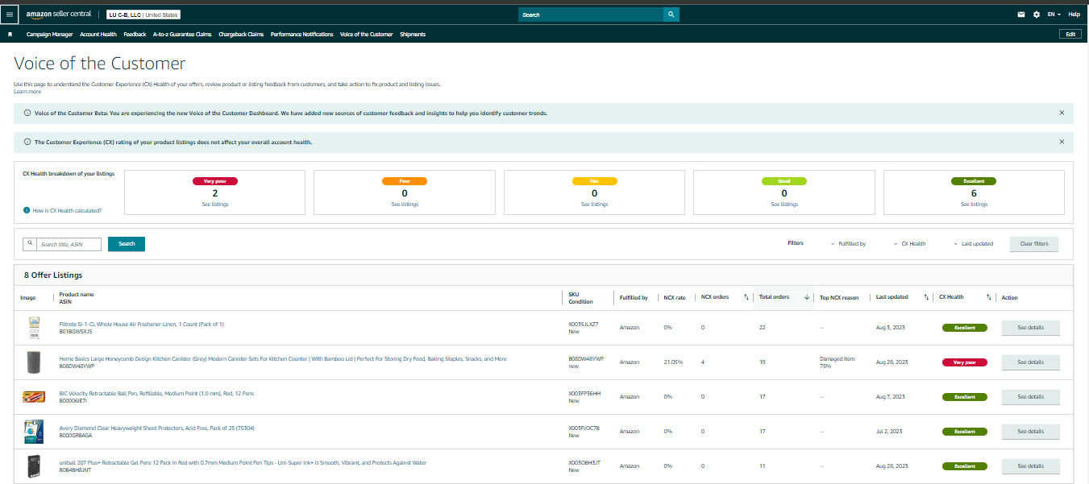Click the info icon beside How is CX Health calculated
This screenshot has width=1089, height=484.
point(27,210)
